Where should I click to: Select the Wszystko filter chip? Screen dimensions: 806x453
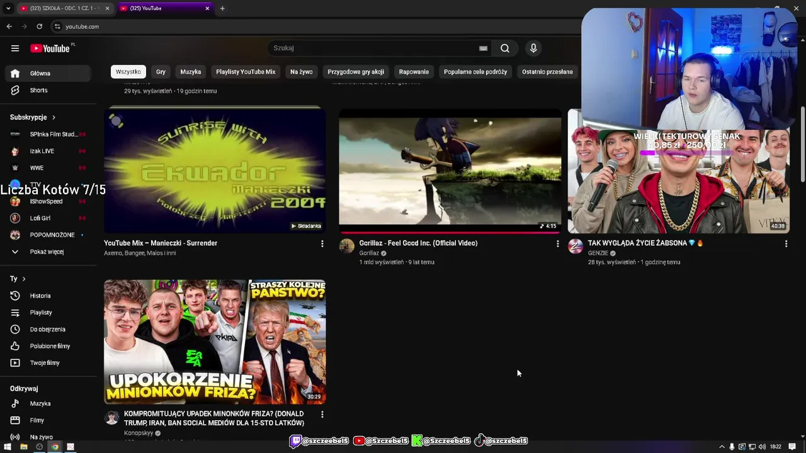click(128, 72)
